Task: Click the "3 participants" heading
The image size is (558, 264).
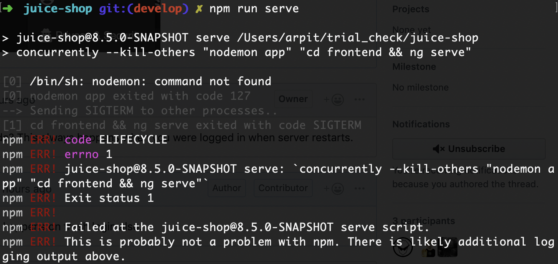Action: click(x=424, y=221)
